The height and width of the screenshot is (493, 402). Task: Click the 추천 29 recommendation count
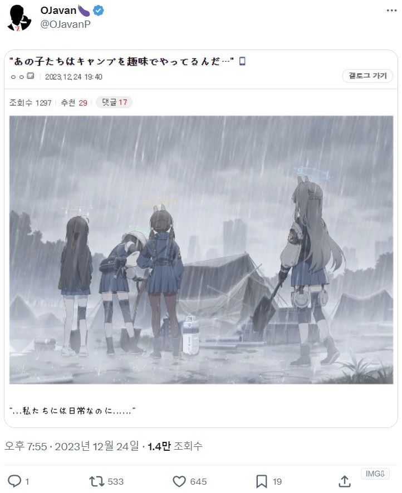pyautogui.click(x=74, y=103)
